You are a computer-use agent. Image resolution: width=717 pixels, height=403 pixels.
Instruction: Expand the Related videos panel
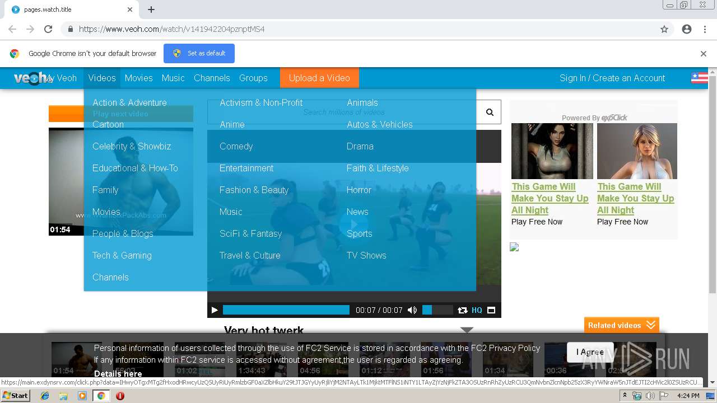pyautogui.click(x=622, y=325)
